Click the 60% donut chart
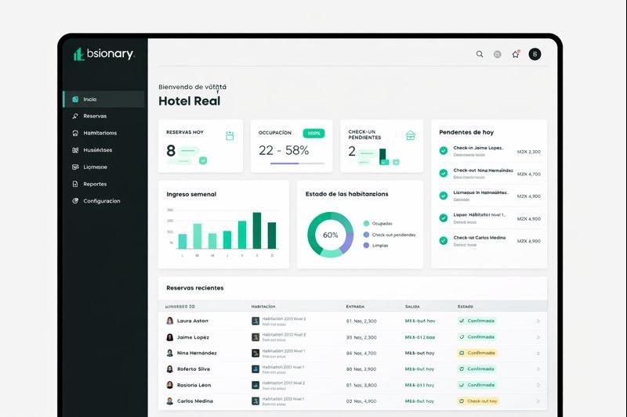 pos(330,235)
